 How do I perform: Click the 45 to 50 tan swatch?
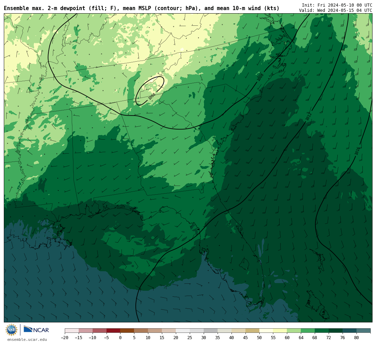[x=252, y=331]
